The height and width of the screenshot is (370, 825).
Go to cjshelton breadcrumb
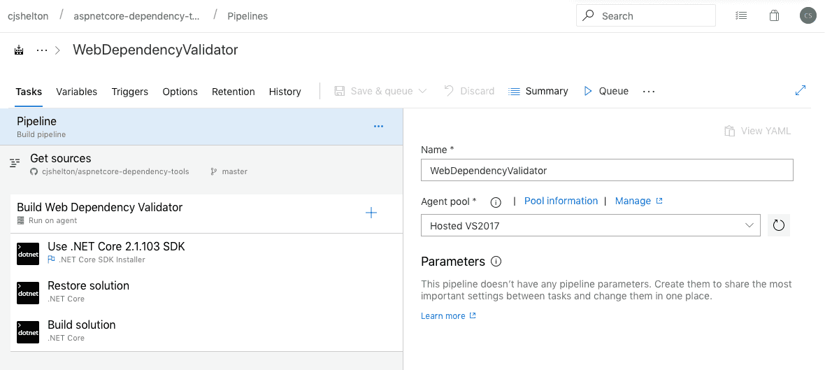tap(28, 16)
